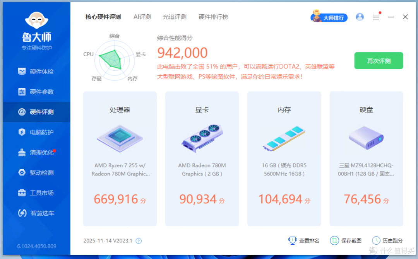
Task: Minimize the 鲁大师 window
Action: pyautogui.click(x=391, y=17)
